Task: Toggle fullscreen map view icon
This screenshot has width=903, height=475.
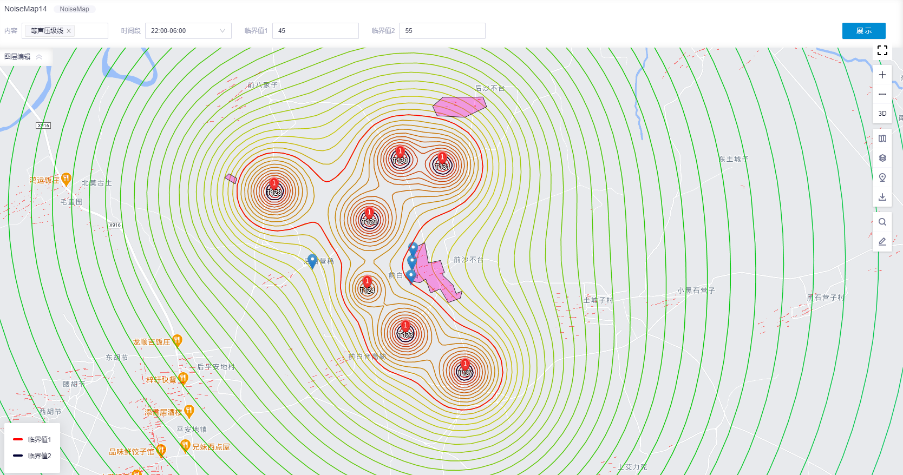Action: (882, 50)
